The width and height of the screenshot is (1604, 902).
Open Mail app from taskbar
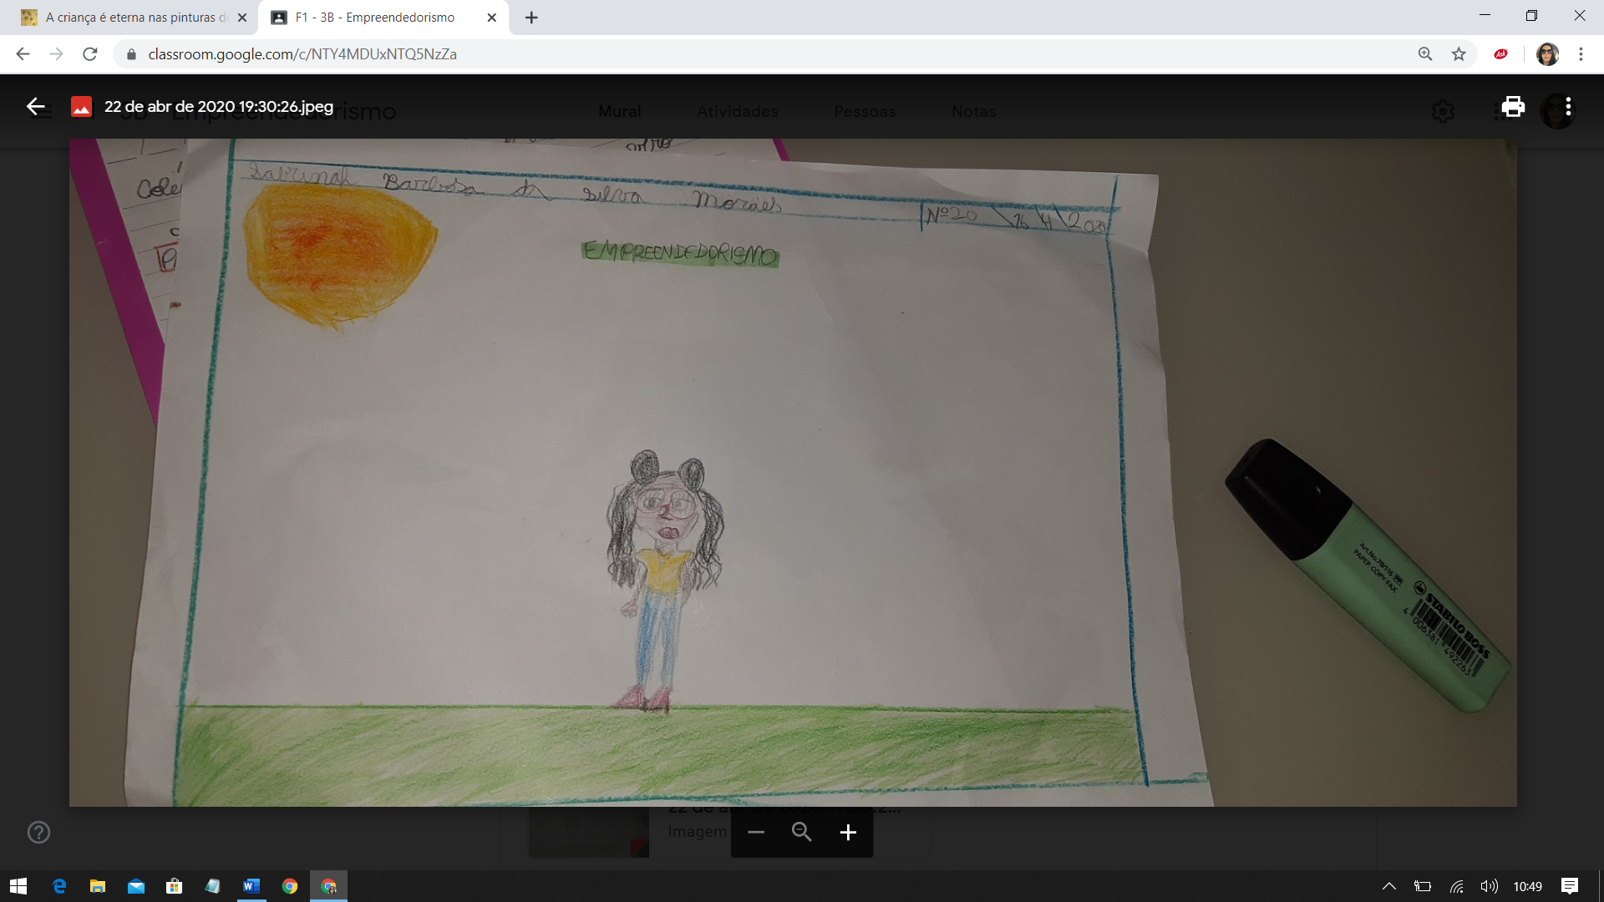click(136, 886)
